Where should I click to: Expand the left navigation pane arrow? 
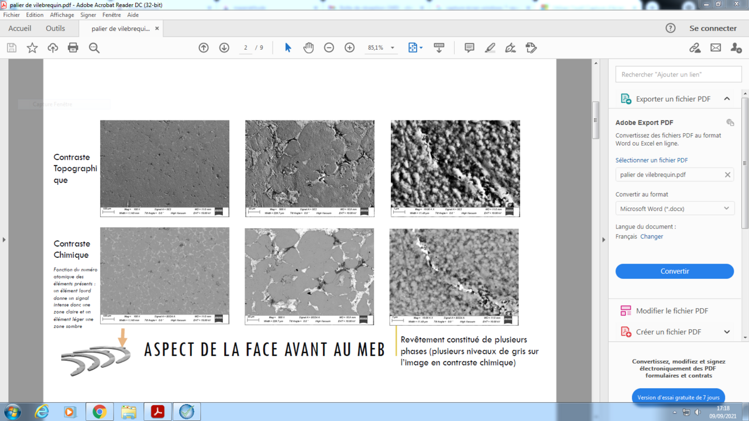[x=4, y=239]
